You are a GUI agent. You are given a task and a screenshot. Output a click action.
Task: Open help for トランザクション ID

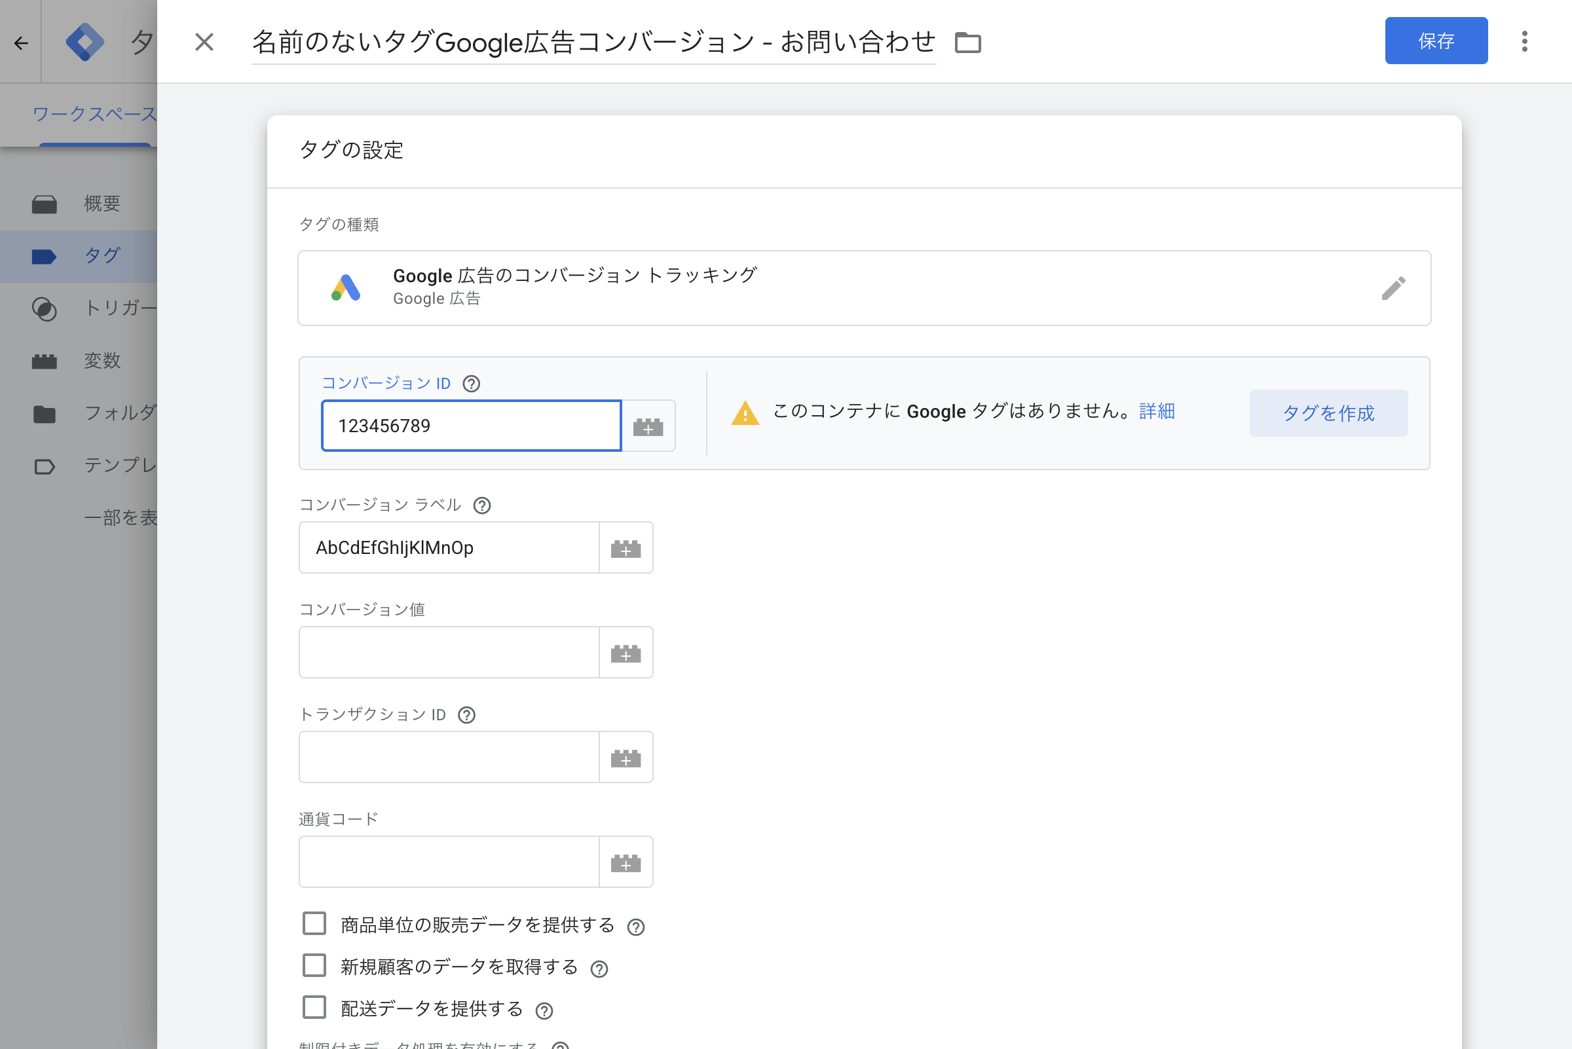coord(466,715)
